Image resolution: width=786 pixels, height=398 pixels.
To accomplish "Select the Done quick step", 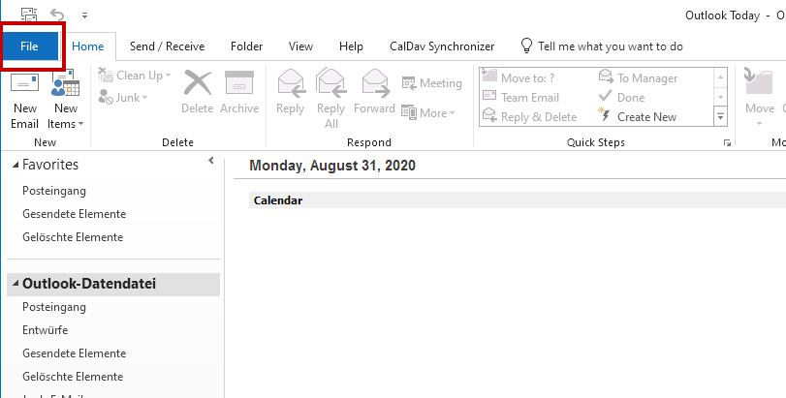I will click(x=621, y=98).
